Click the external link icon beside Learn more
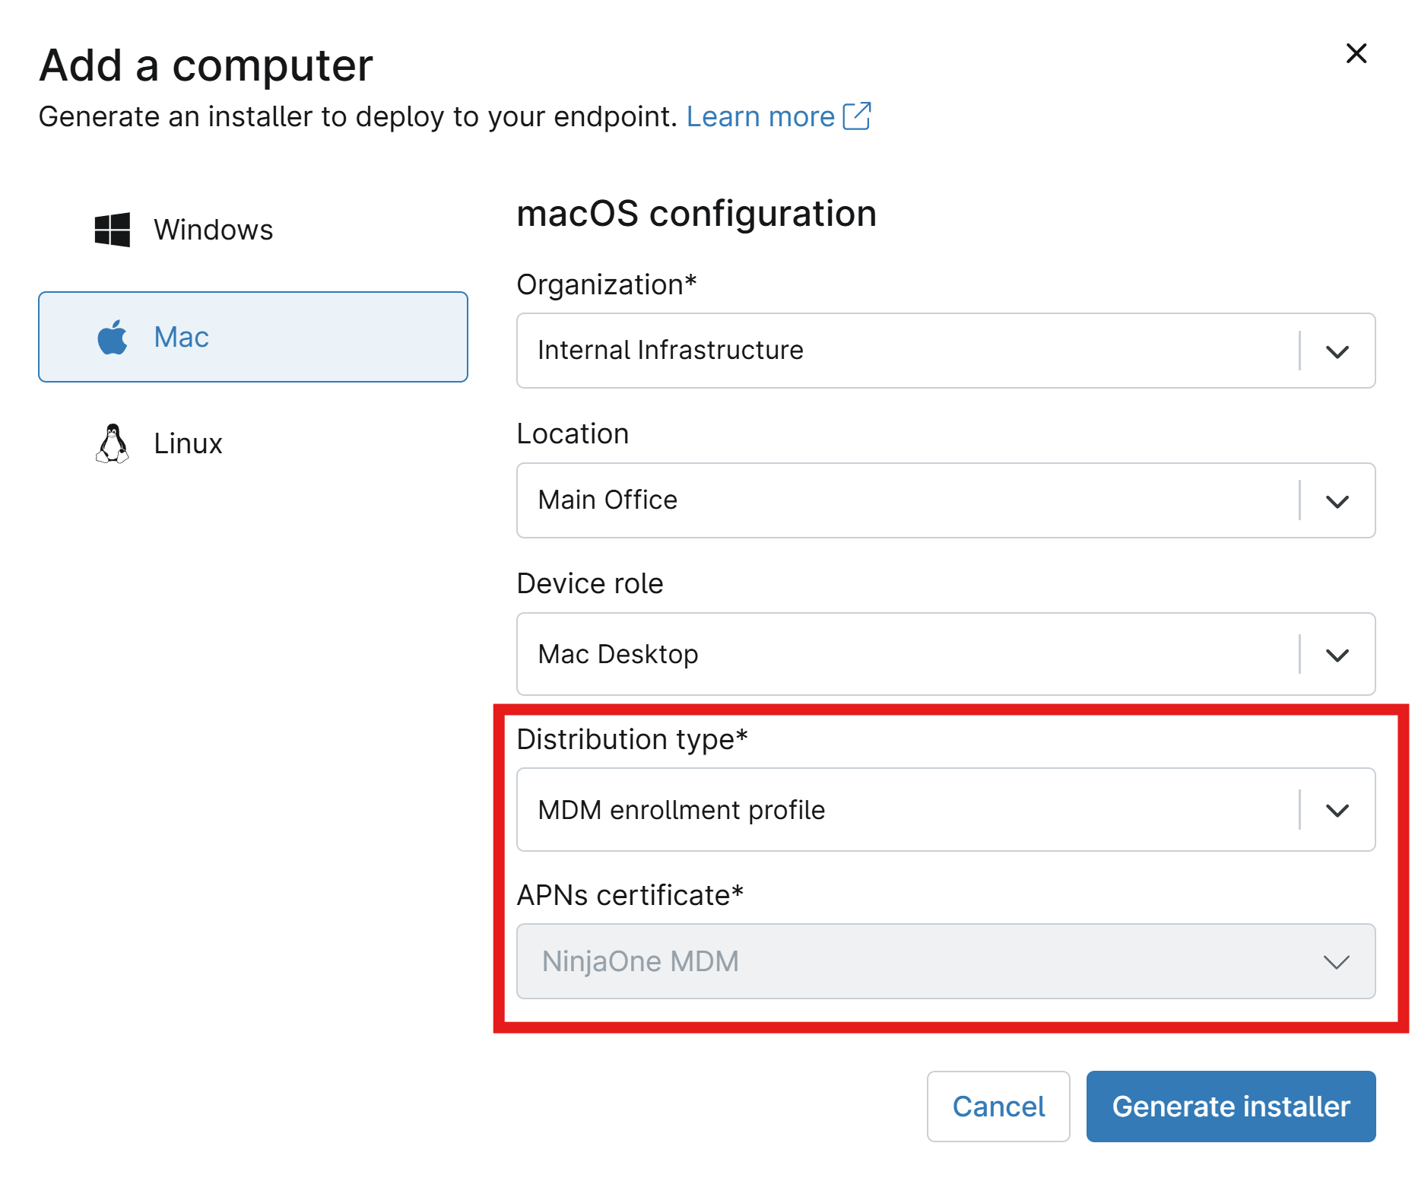This screenshot has width=1415, height=1178. point(857,116)
